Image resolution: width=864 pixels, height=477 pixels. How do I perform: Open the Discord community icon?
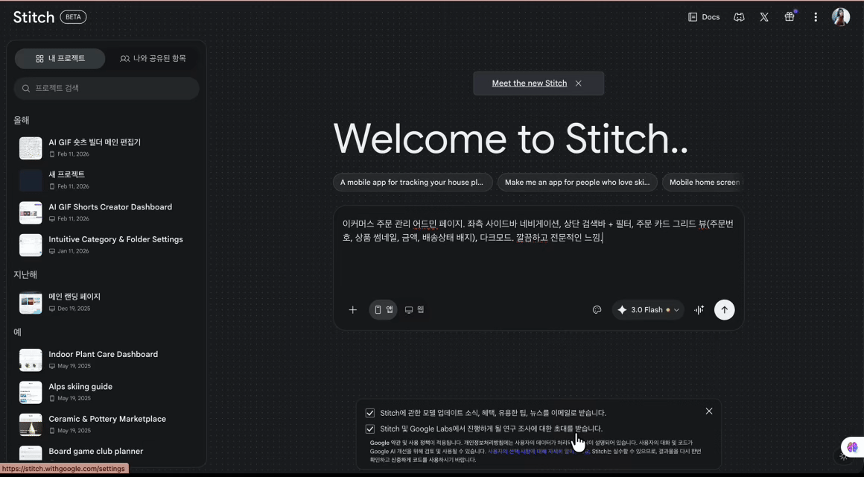click(739, 17)
